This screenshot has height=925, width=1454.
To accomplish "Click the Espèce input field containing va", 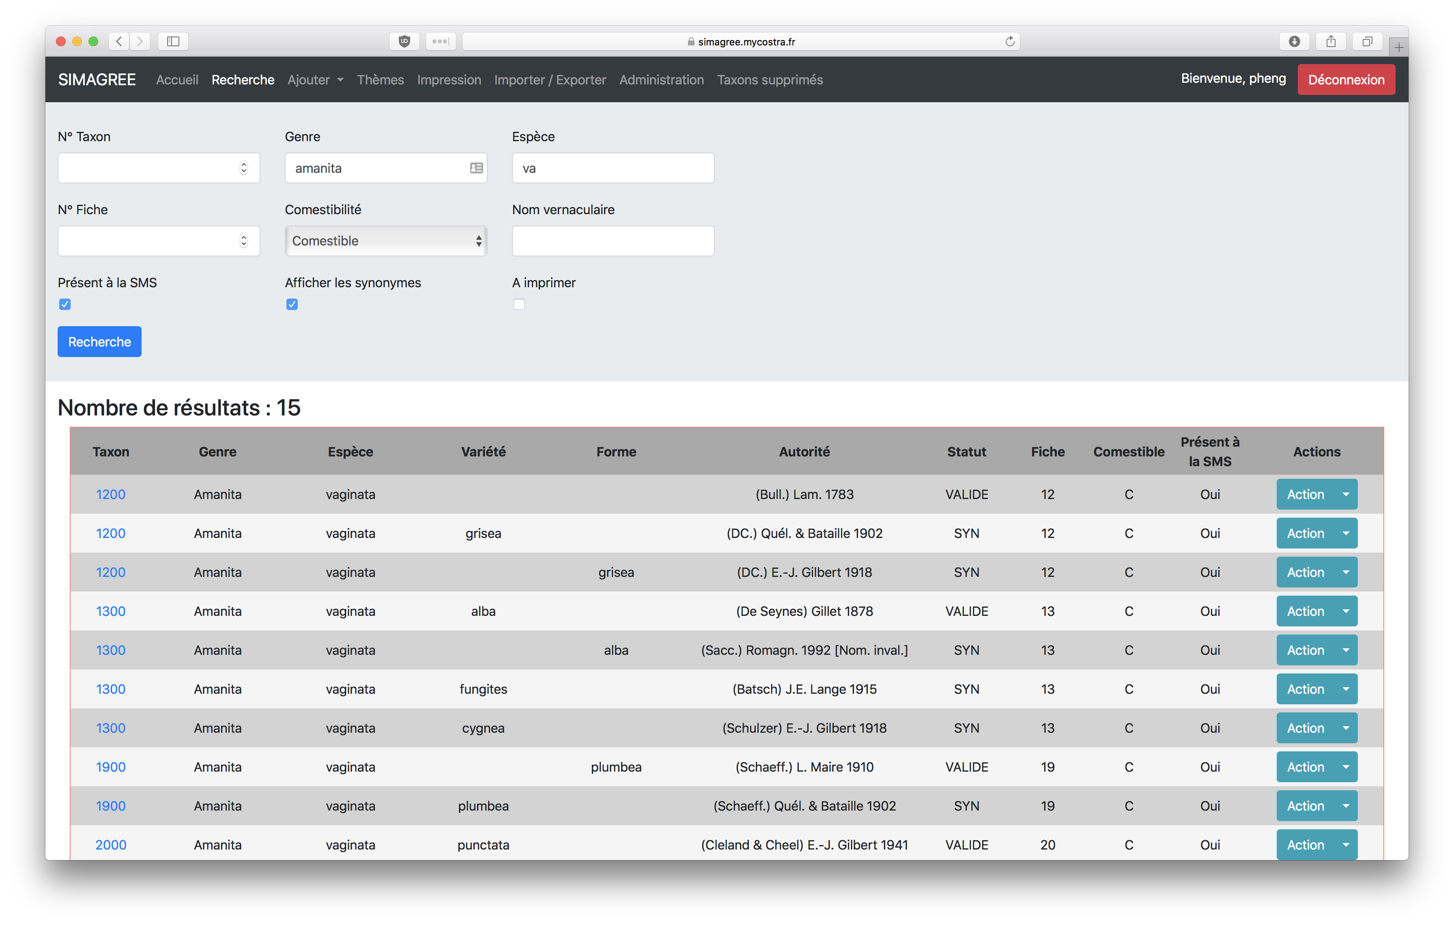I will click(612, 168).
